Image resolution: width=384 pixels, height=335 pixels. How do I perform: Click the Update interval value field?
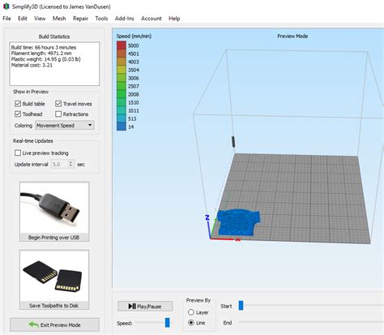pos(60,164)
